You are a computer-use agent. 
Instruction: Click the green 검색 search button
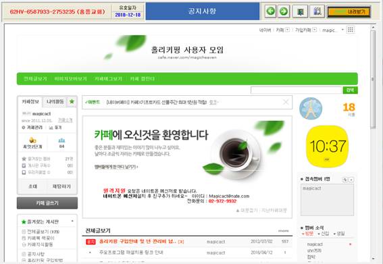click(350, 90)
